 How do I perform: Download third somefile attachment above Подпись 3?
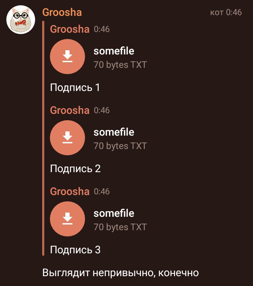click(x=67, y=219)
